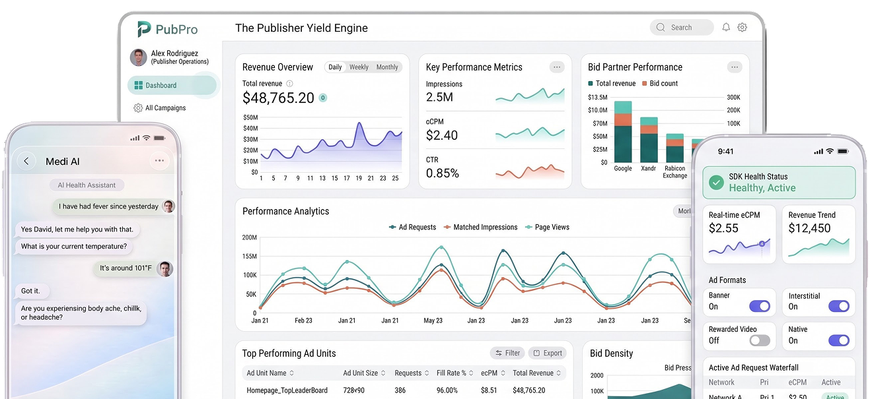Viewport: 872px width, 399px height.
Task: Enable Rewarded Video switch
Action: tap(760, 340)
